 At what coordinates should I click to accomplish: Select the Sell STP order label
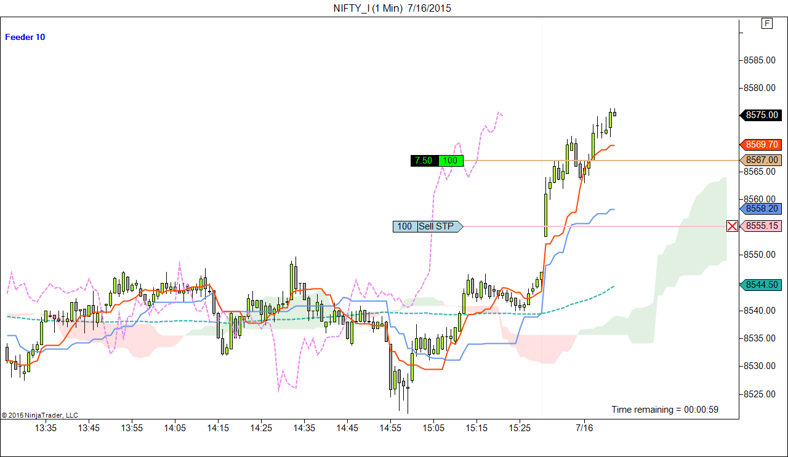pos(440,226)
